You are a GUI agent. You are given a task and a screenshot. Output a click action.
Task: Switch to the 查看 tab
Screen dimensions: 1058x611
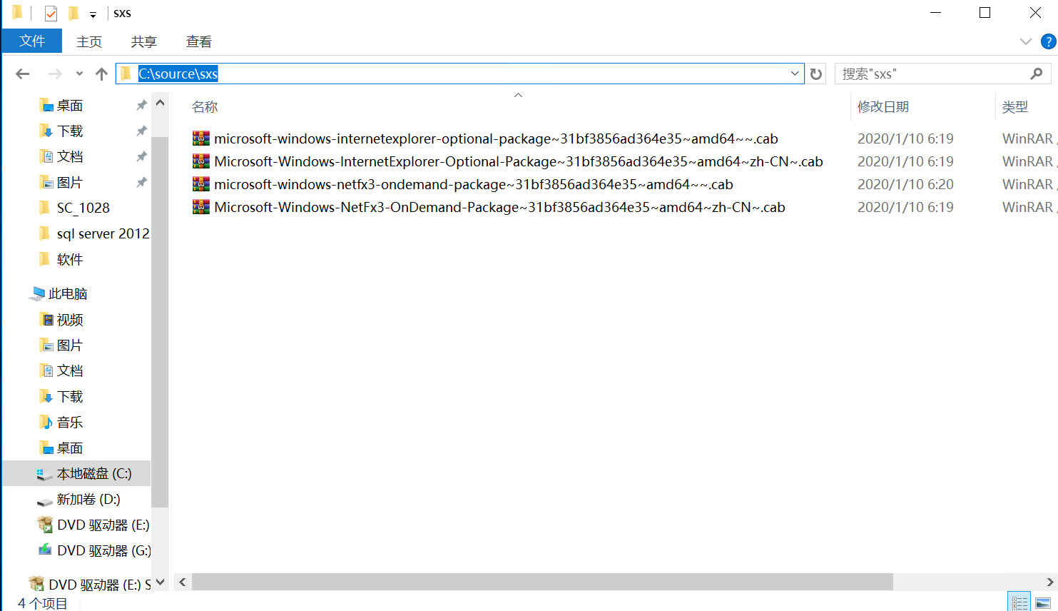(x=199, y=41)
